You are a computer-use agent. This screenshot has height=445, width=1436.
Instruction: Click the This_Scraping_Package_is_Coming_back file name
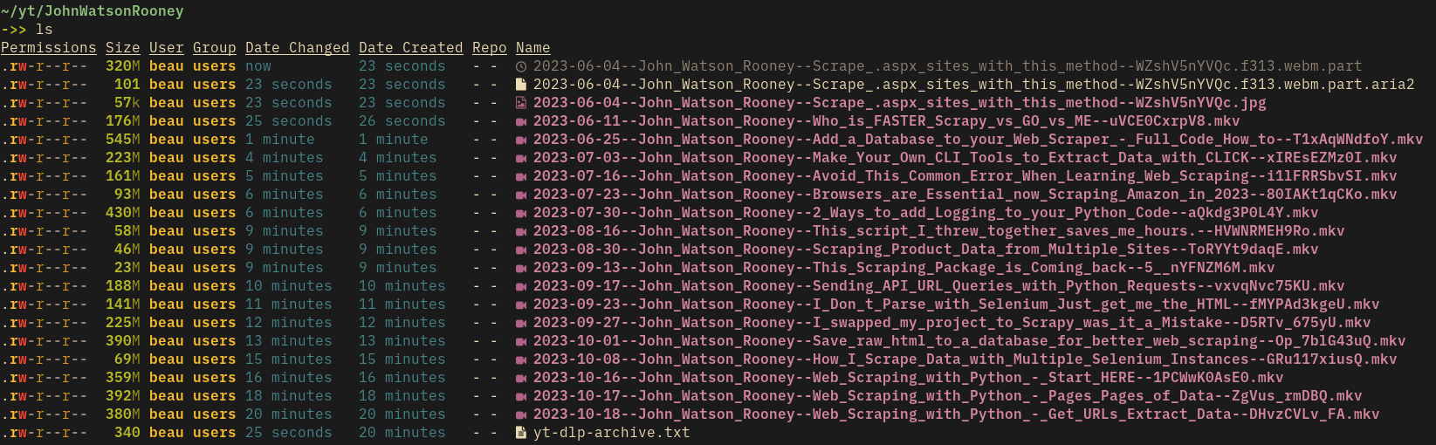pos(904,268)
